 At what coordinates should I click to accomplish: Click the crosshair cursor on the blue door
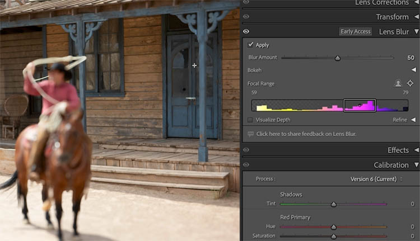coord(194,65)
